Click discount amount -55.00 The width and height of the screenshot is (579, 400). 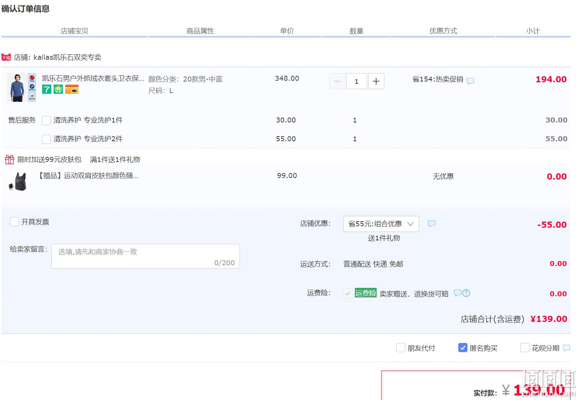click(552, 225)
